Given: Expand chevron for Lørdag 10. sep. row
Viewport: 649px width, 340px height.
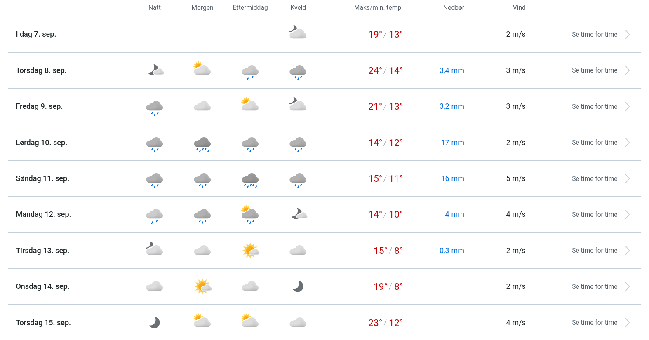Looking at the screenshot, I should point(627,143).
